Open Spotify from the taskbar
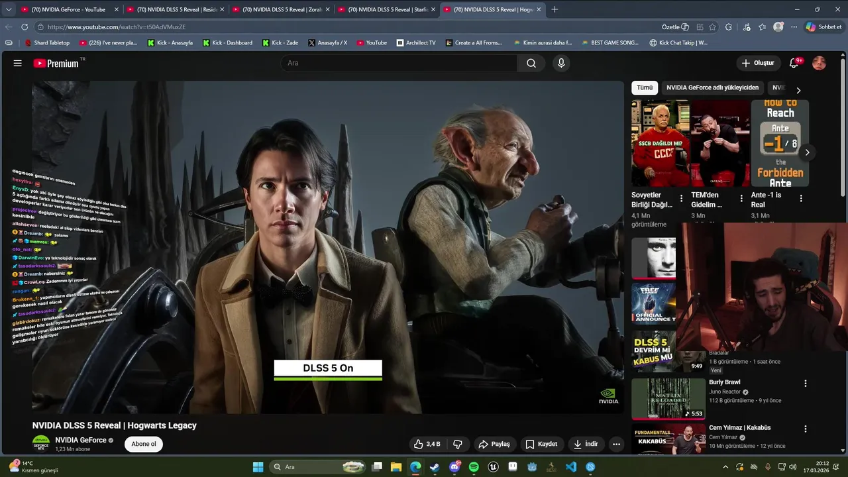The height and width of the screenshot is (477, 848). 474,467
